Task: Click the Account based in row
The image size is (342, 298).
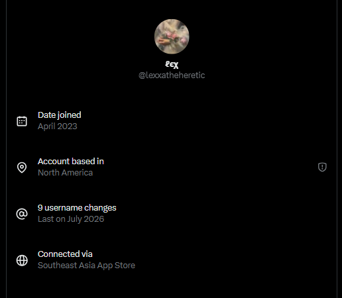Action: pyautogui.click(x=172, y=167)
